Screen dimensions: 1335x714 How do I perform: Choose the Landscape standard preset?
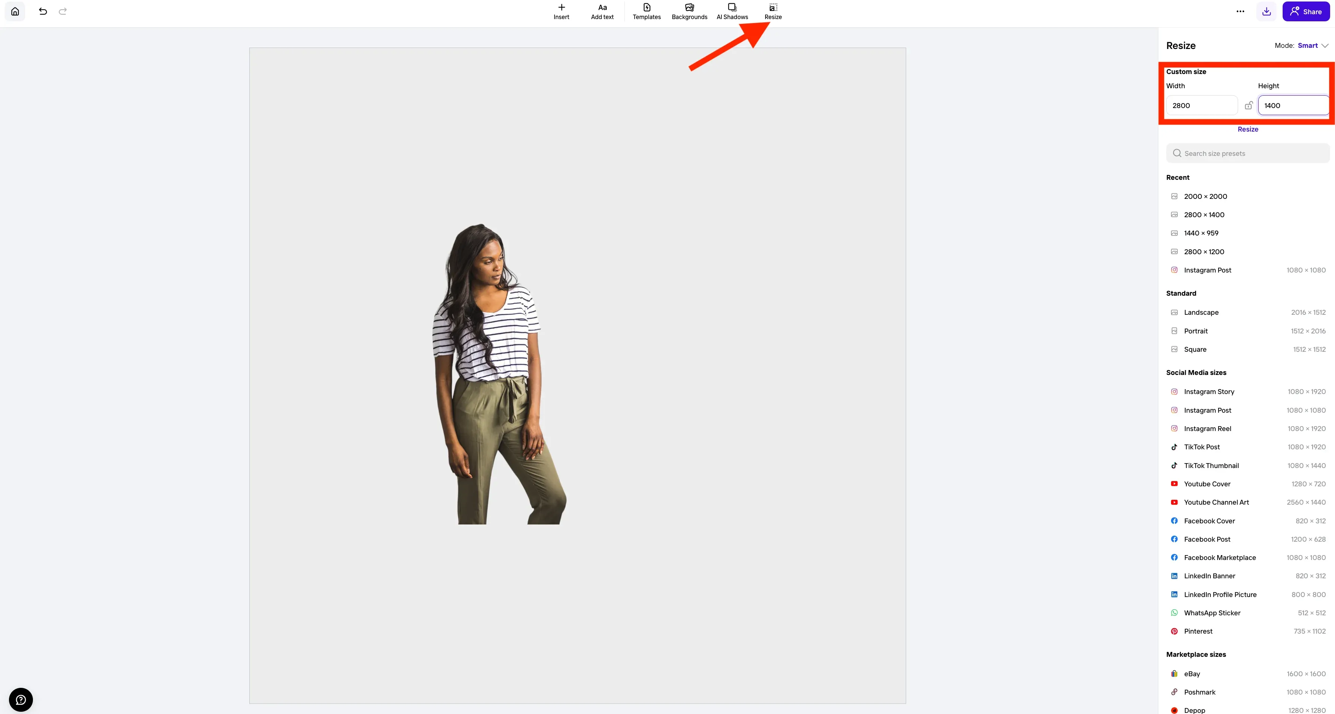click(1248, 312)
